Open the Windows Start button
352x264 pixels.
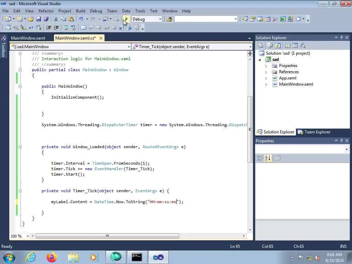coord(9,257)
